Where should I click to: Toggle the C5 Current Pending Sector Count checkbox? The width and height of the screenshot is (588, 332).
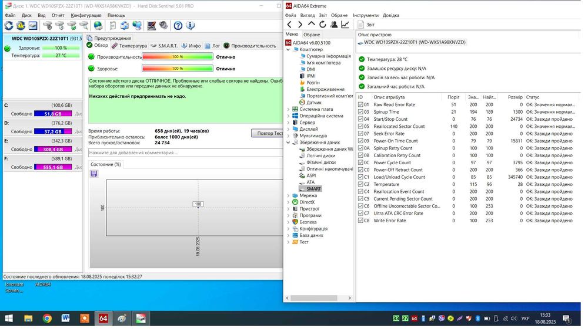point(360,199)
